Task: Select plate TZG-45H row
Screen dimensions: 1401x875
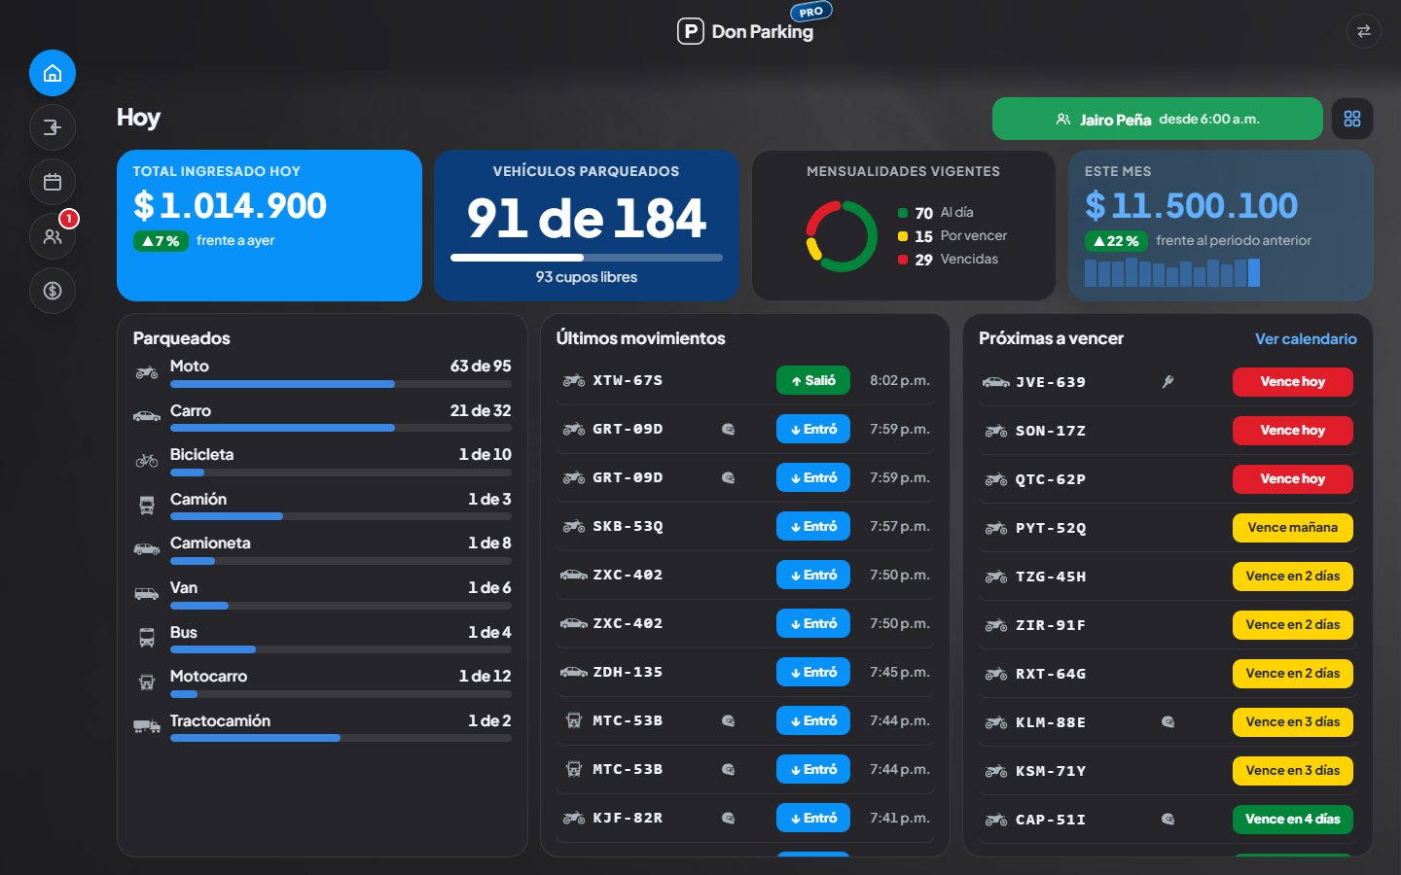Action: tap(1167, 577)
